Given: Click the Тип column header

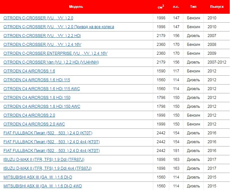Looking at the screenshot, I should pos(193,7).
